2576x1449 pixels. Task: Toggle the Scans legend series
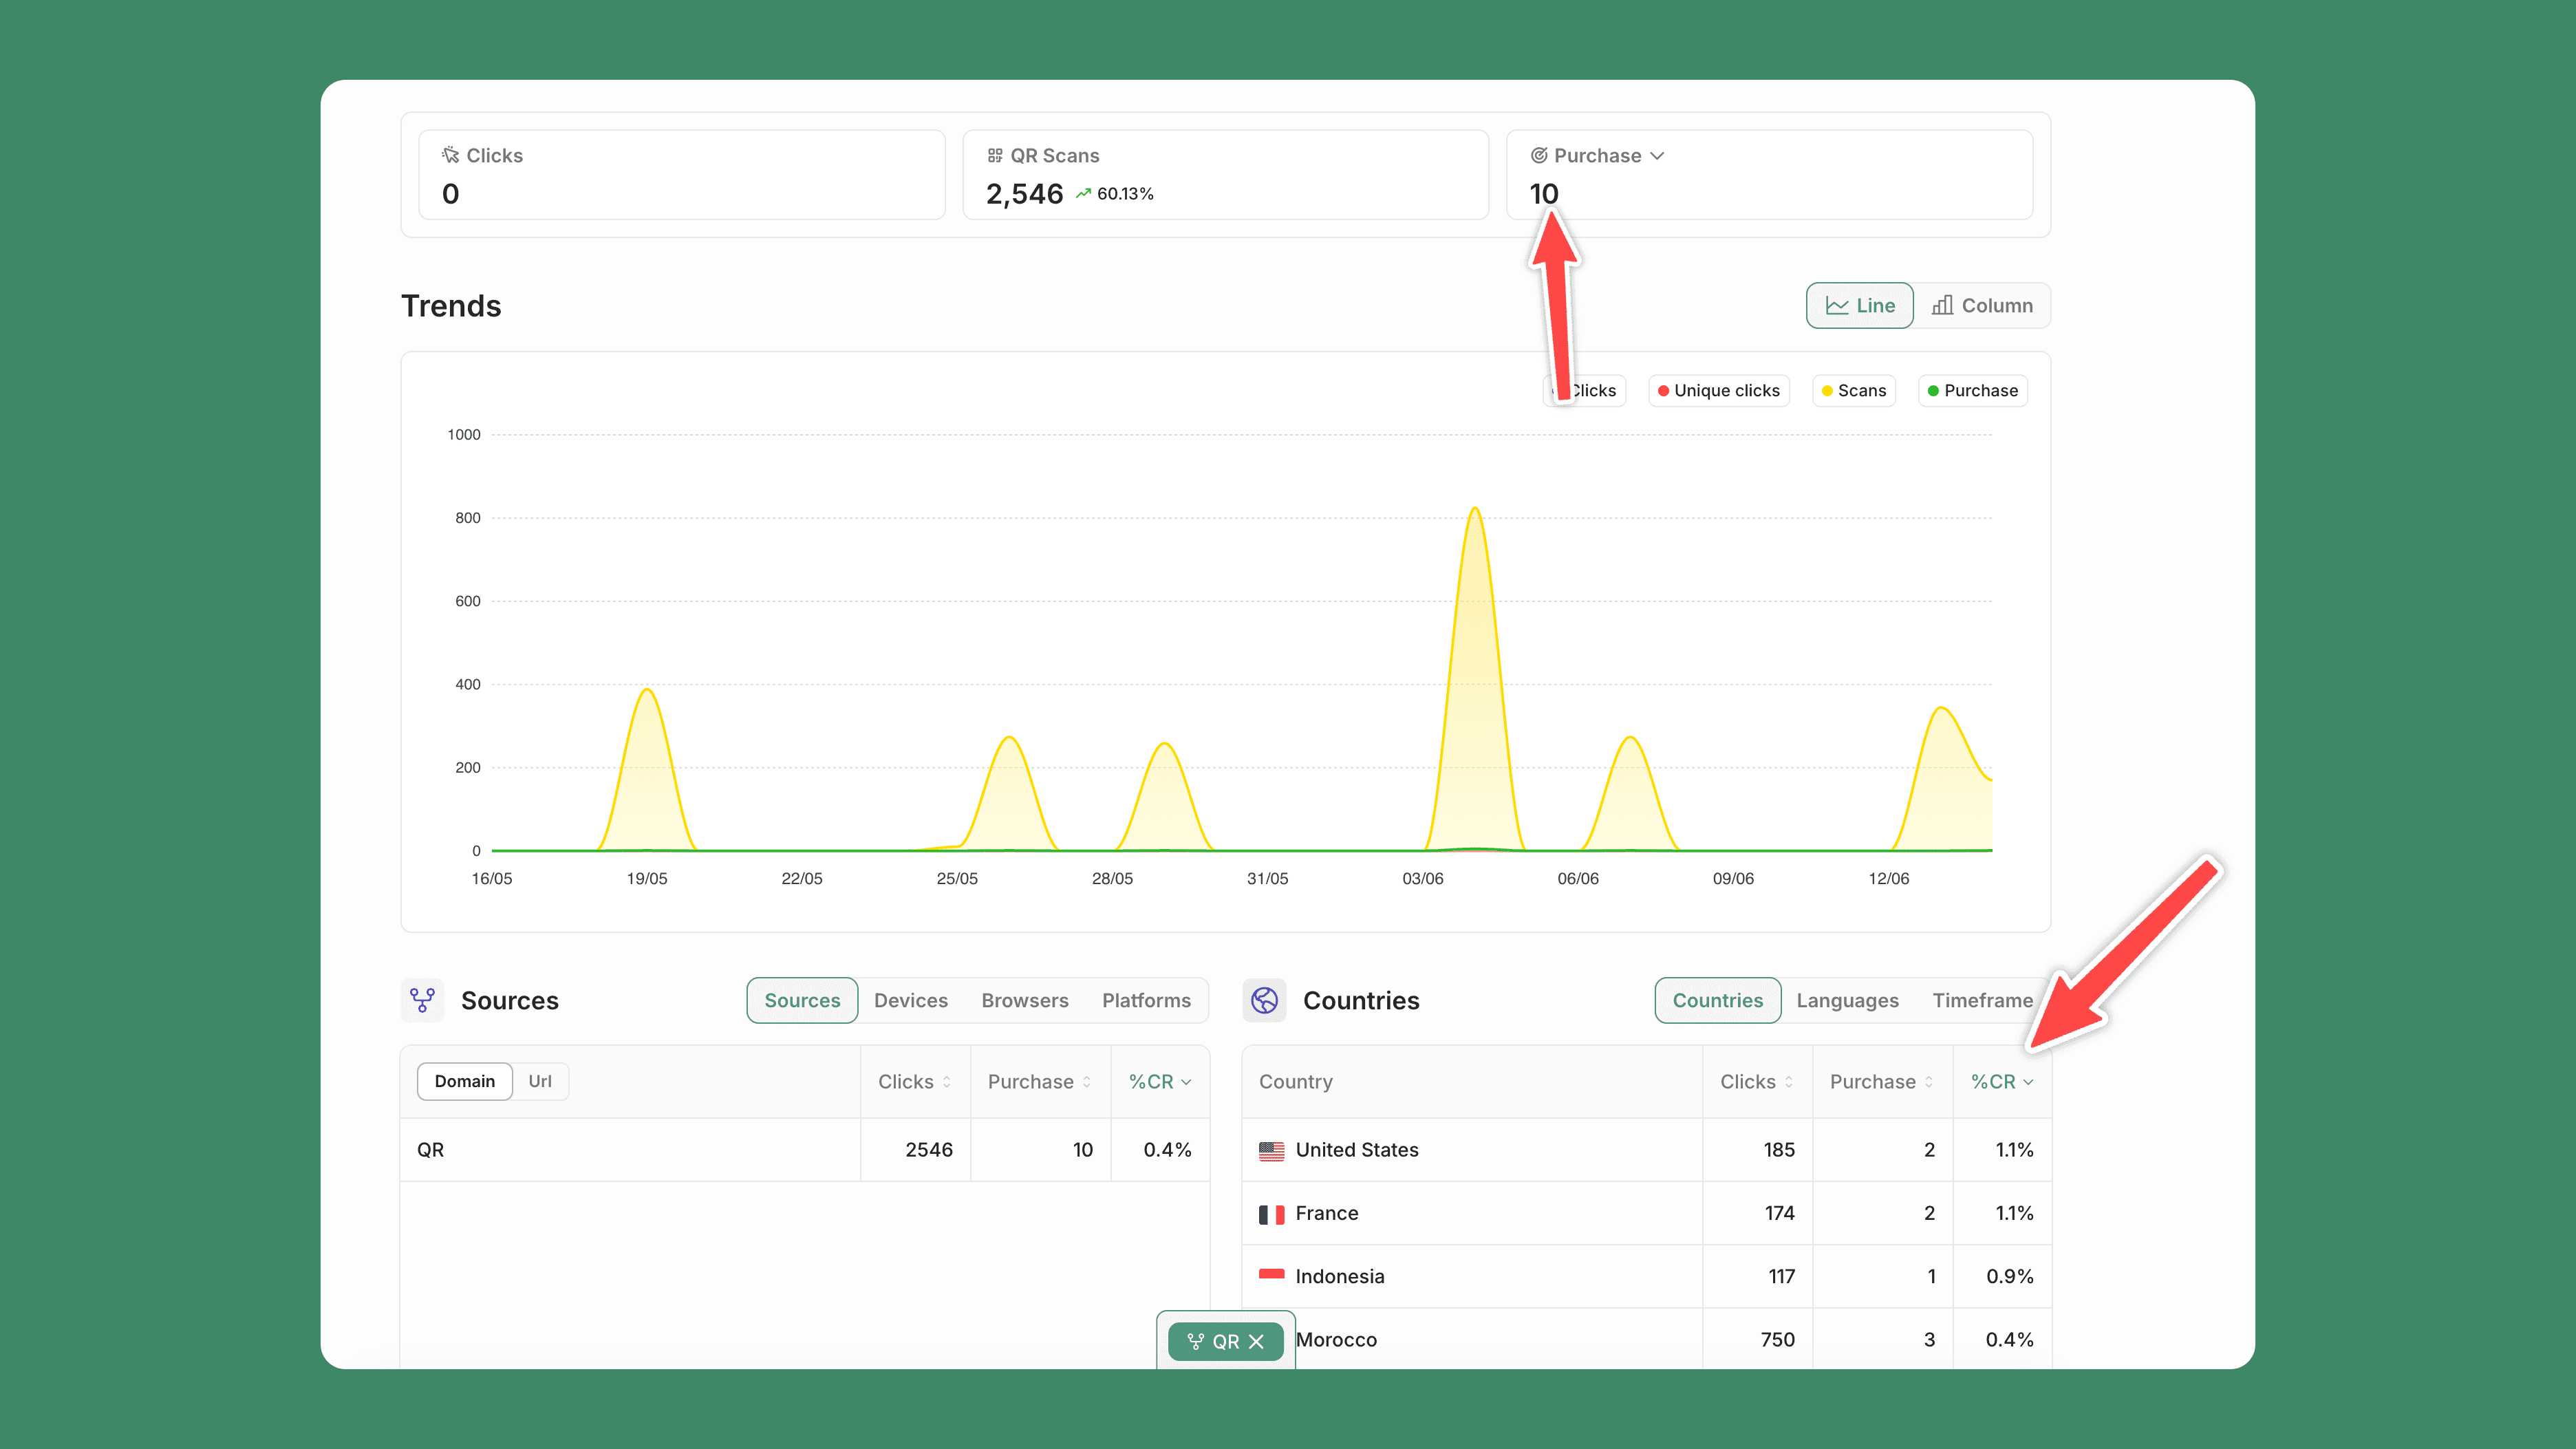tap(1853, 391)
